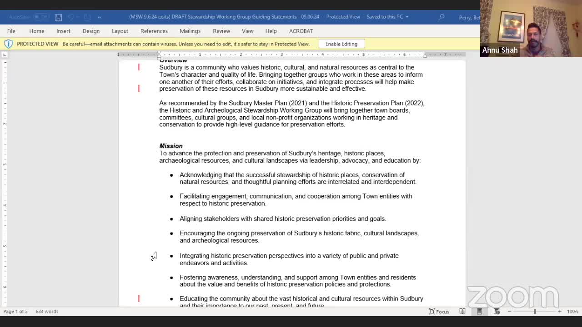Switch to the Mailings tab
This screenshot has height=327, width=582.
tap(190, 31)
